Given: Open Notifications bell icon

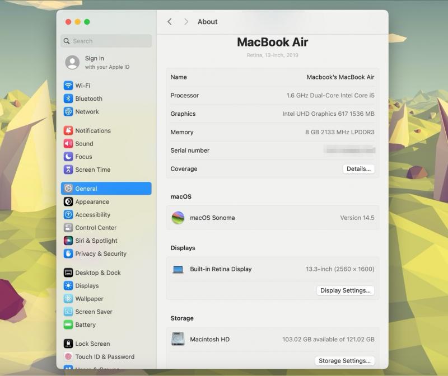Looking at the screenshot, I should tap(68, 130).
